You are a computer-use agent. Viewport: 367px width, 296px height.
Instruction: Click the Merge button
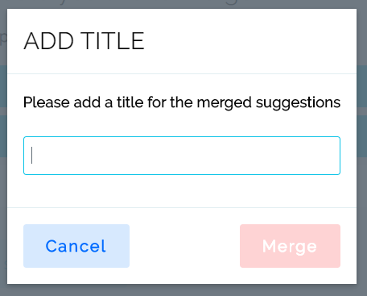[x=290, y=246]
